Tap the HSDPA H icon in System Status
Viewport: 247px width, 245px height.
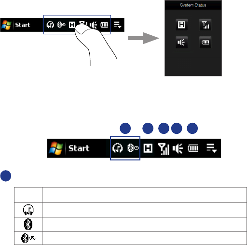181,25
